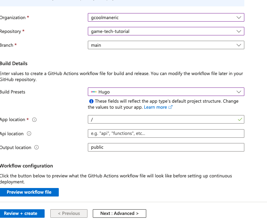
Task: Click the external link icon after Learn more
Action: pos(170,107)
